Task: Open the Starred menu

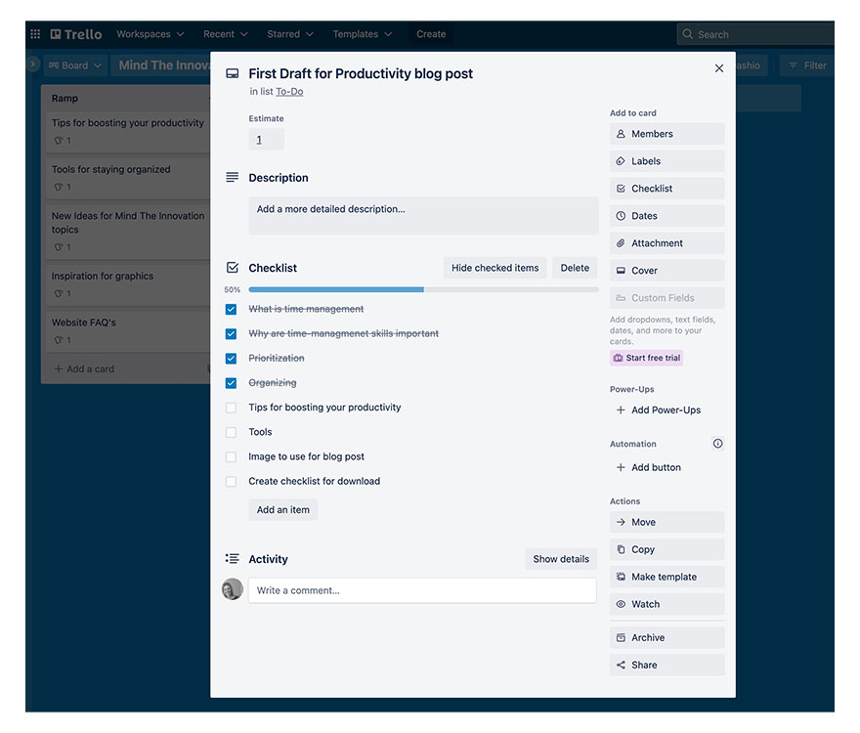Action: click(x=290, y=34)
